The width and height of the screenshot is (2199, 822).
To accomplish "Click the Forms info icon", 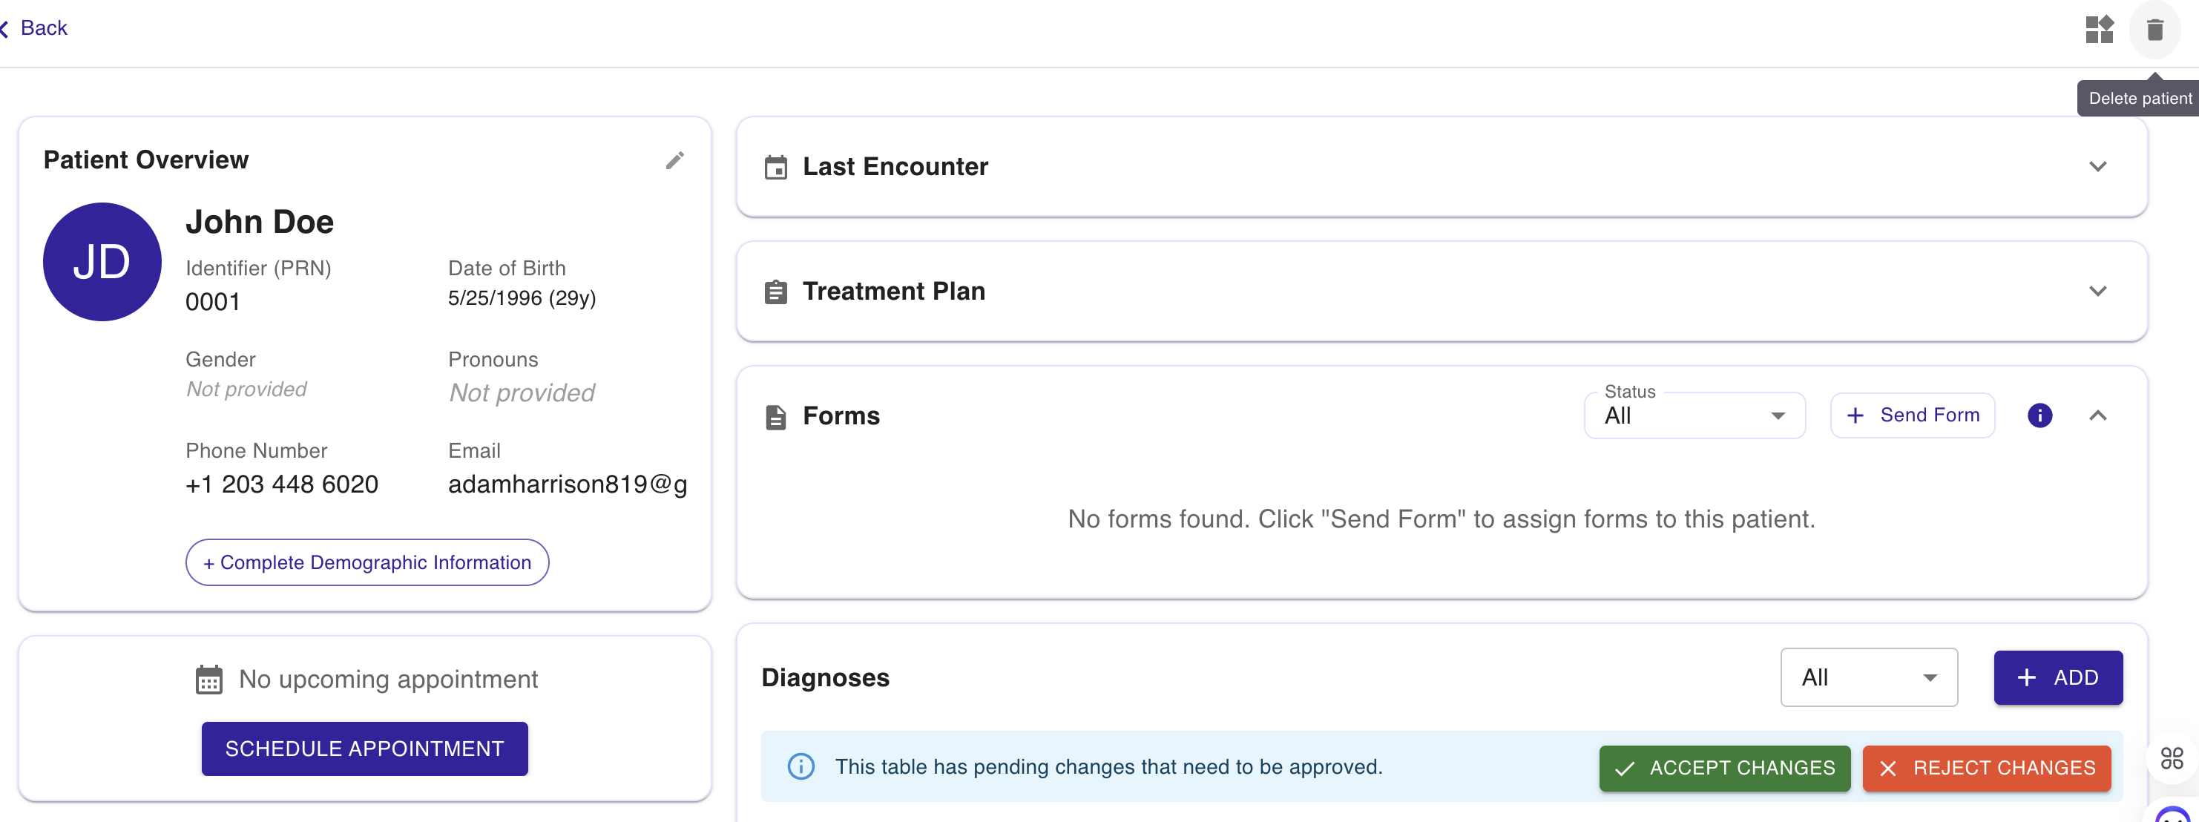I will [x=2039, y=415].
